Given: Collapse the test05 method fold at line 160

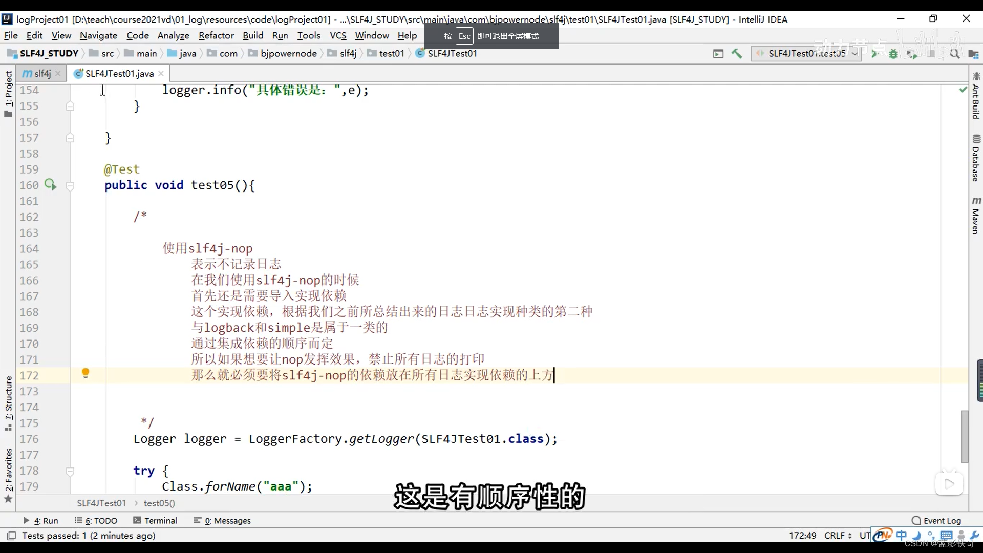Looking at the screenshot, I should click(70, 185).
